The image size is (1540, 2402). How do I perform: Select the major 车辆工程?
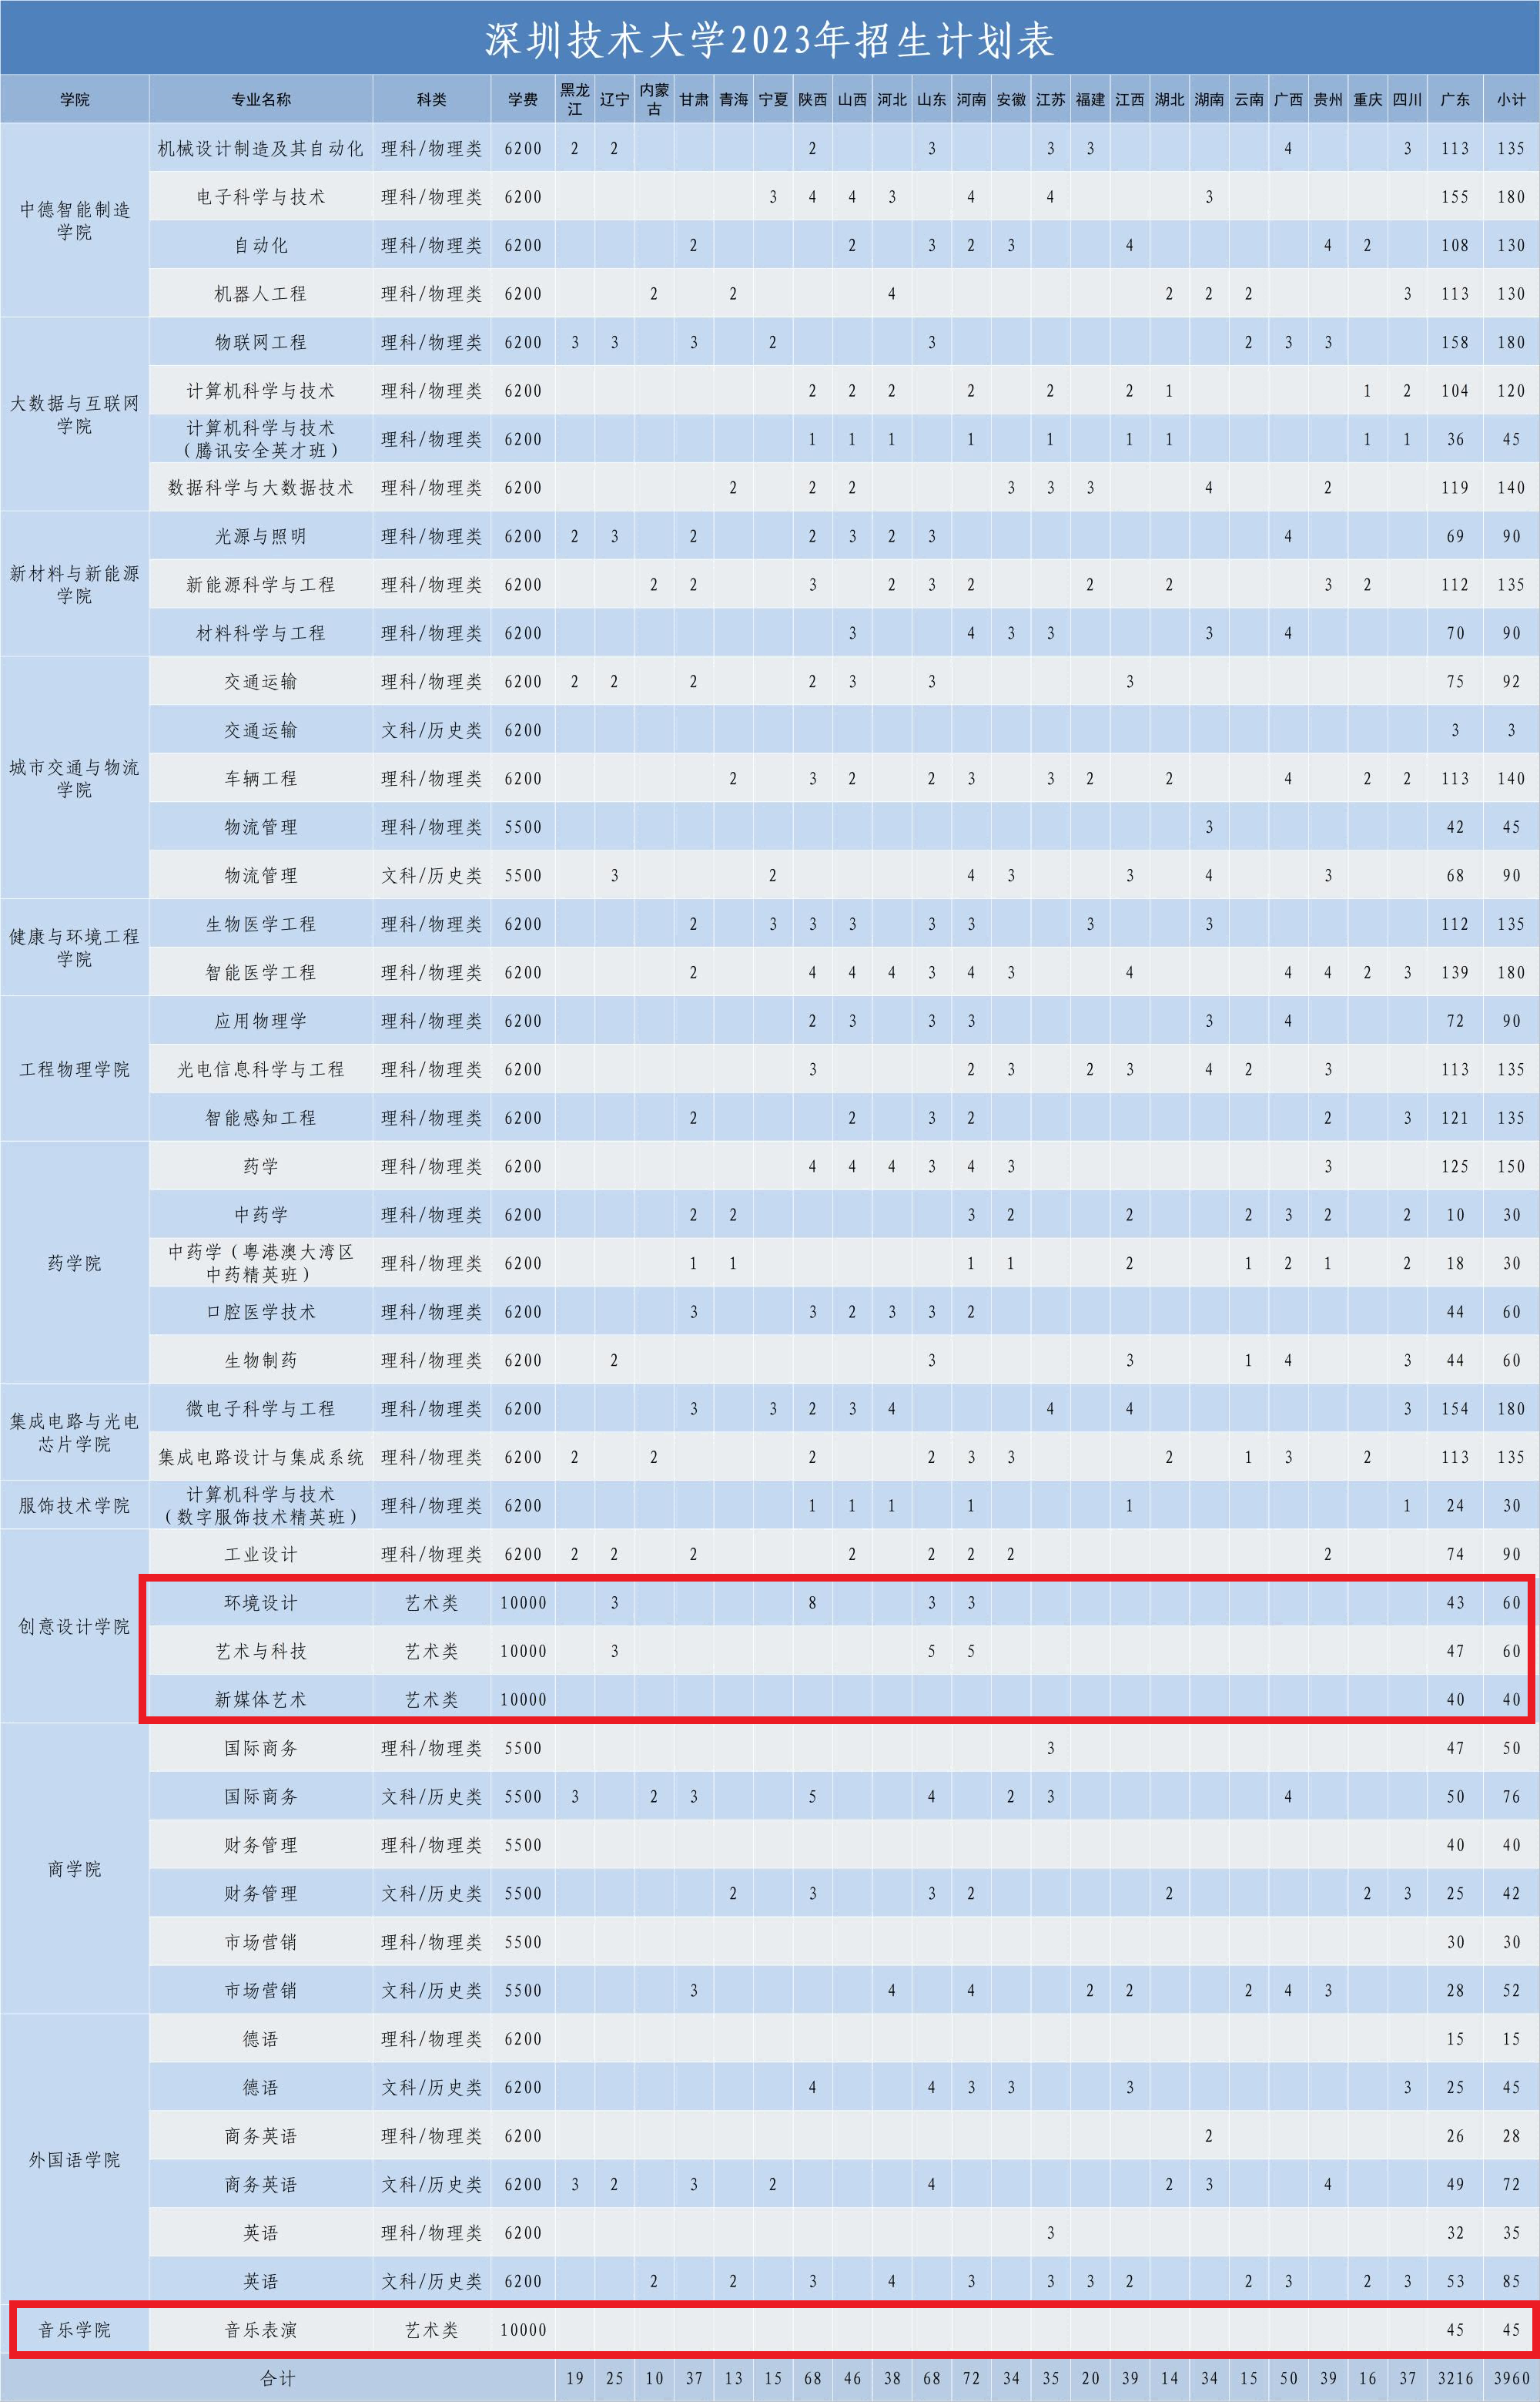coord(261,778)
